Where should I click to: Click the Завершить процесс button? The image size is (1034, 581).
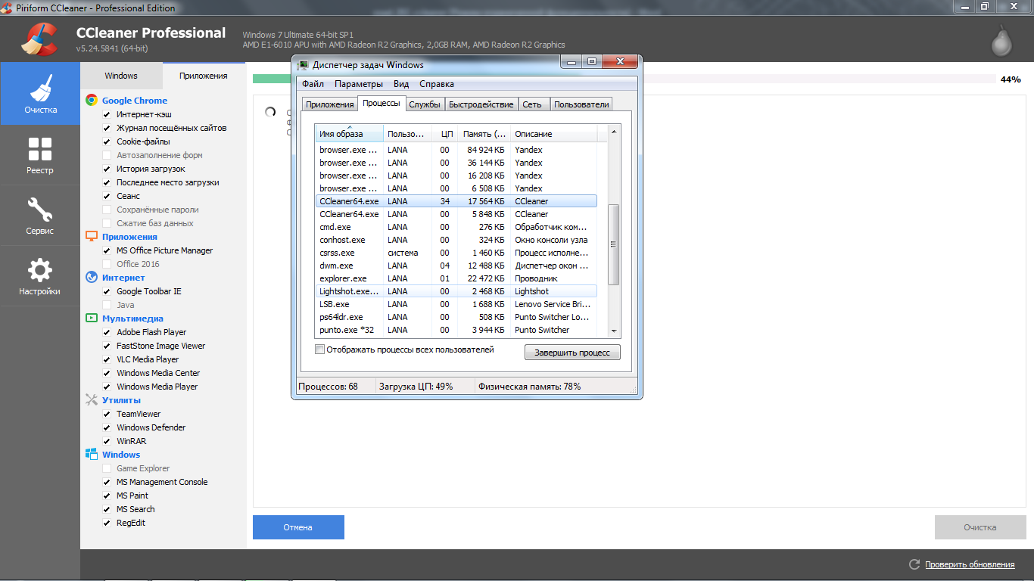[572, 353]
